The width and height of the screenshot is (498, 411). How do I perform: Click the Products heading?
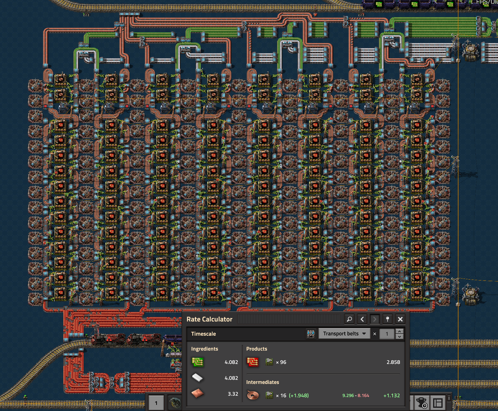pos(257,349)
